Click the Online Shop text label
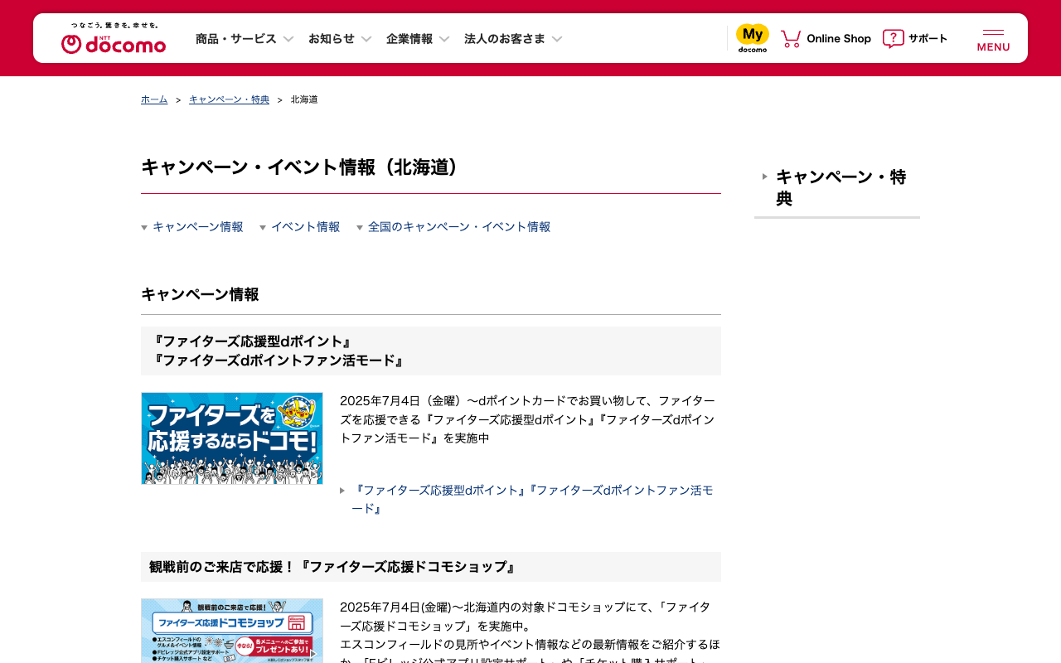The height and width of the screenshot is (663, 1061). click(x=839, y=38)
